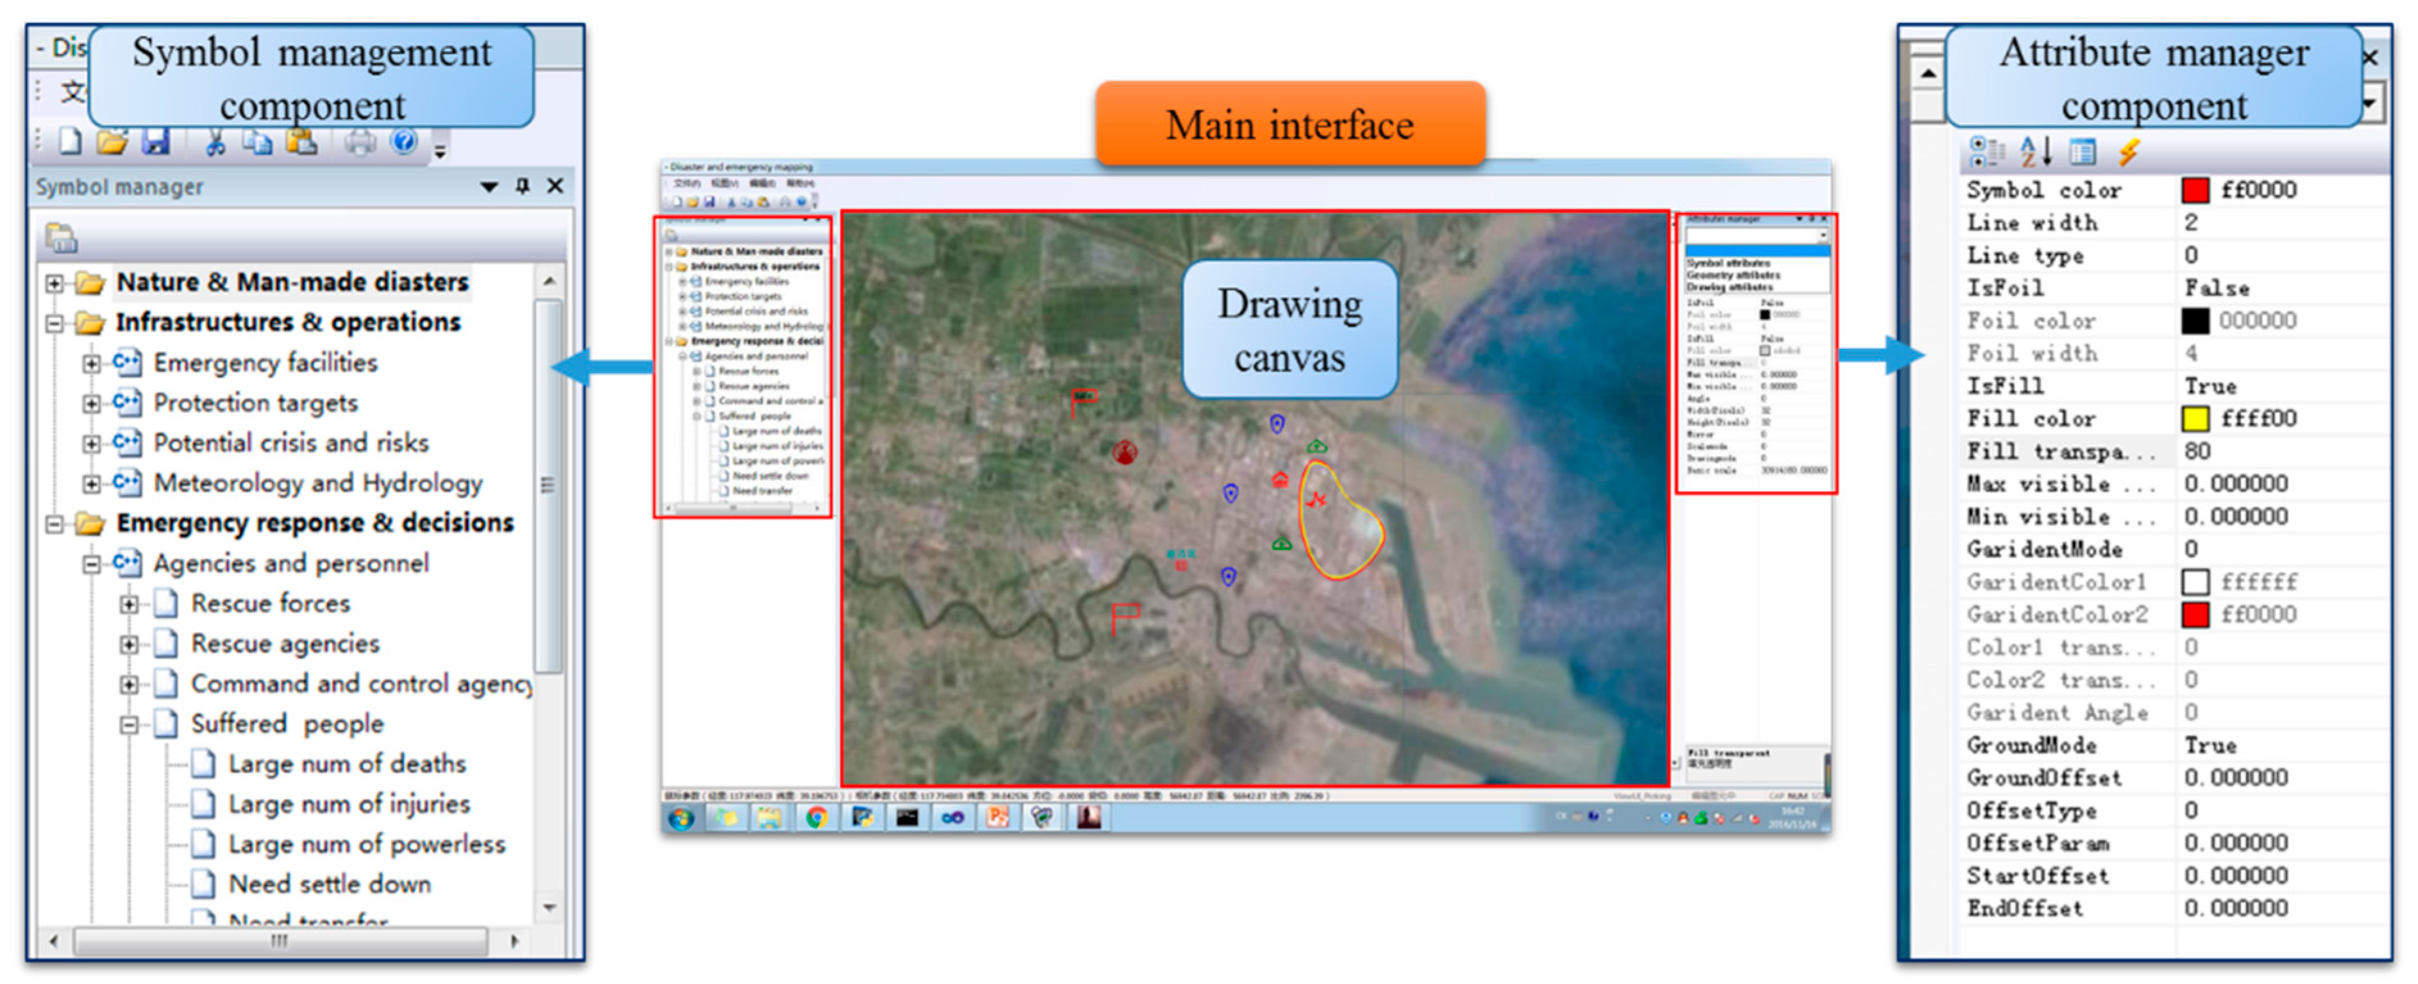Click the yellow Fill color swatch
The image size is (2418, 984).
(2195, 419)
